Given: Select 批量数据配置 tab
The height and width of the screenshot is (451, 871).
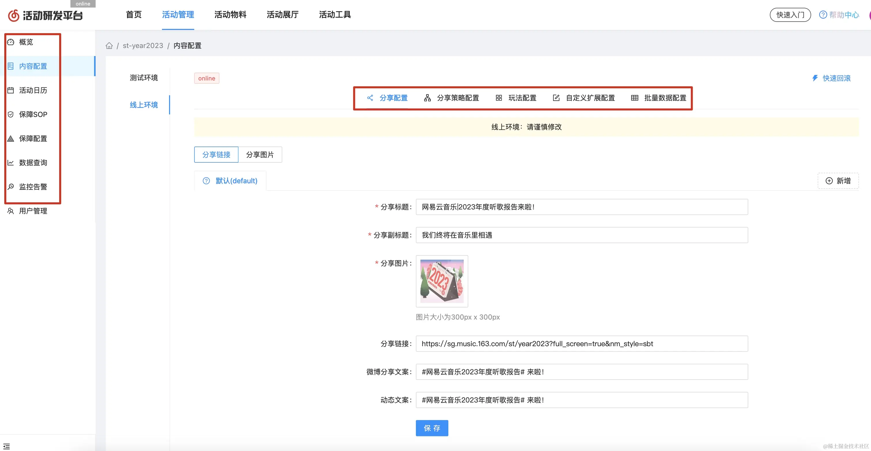Looking at the screenshot, I should point(659,98).
